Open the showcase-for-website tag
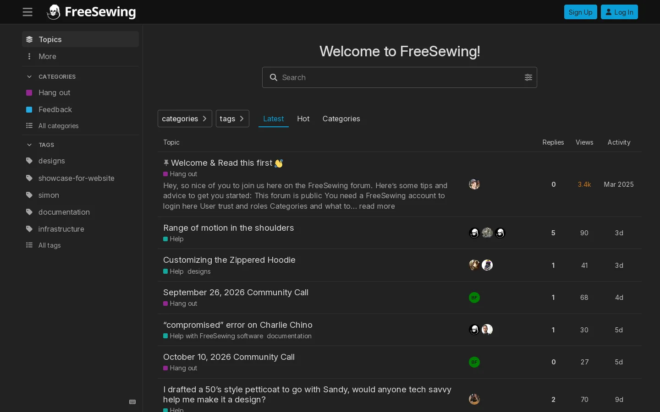The image size is (660, 412). tap(80, 178)
